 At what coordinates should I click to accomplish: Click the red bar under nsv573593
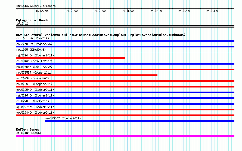tap(125, 87)
